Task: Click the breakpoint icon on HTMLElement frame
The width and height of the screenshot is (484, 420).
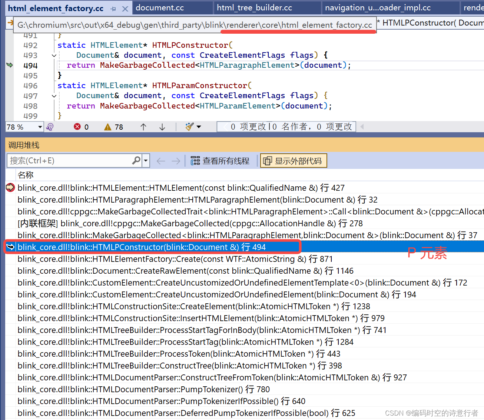Action: coord(10,187)
